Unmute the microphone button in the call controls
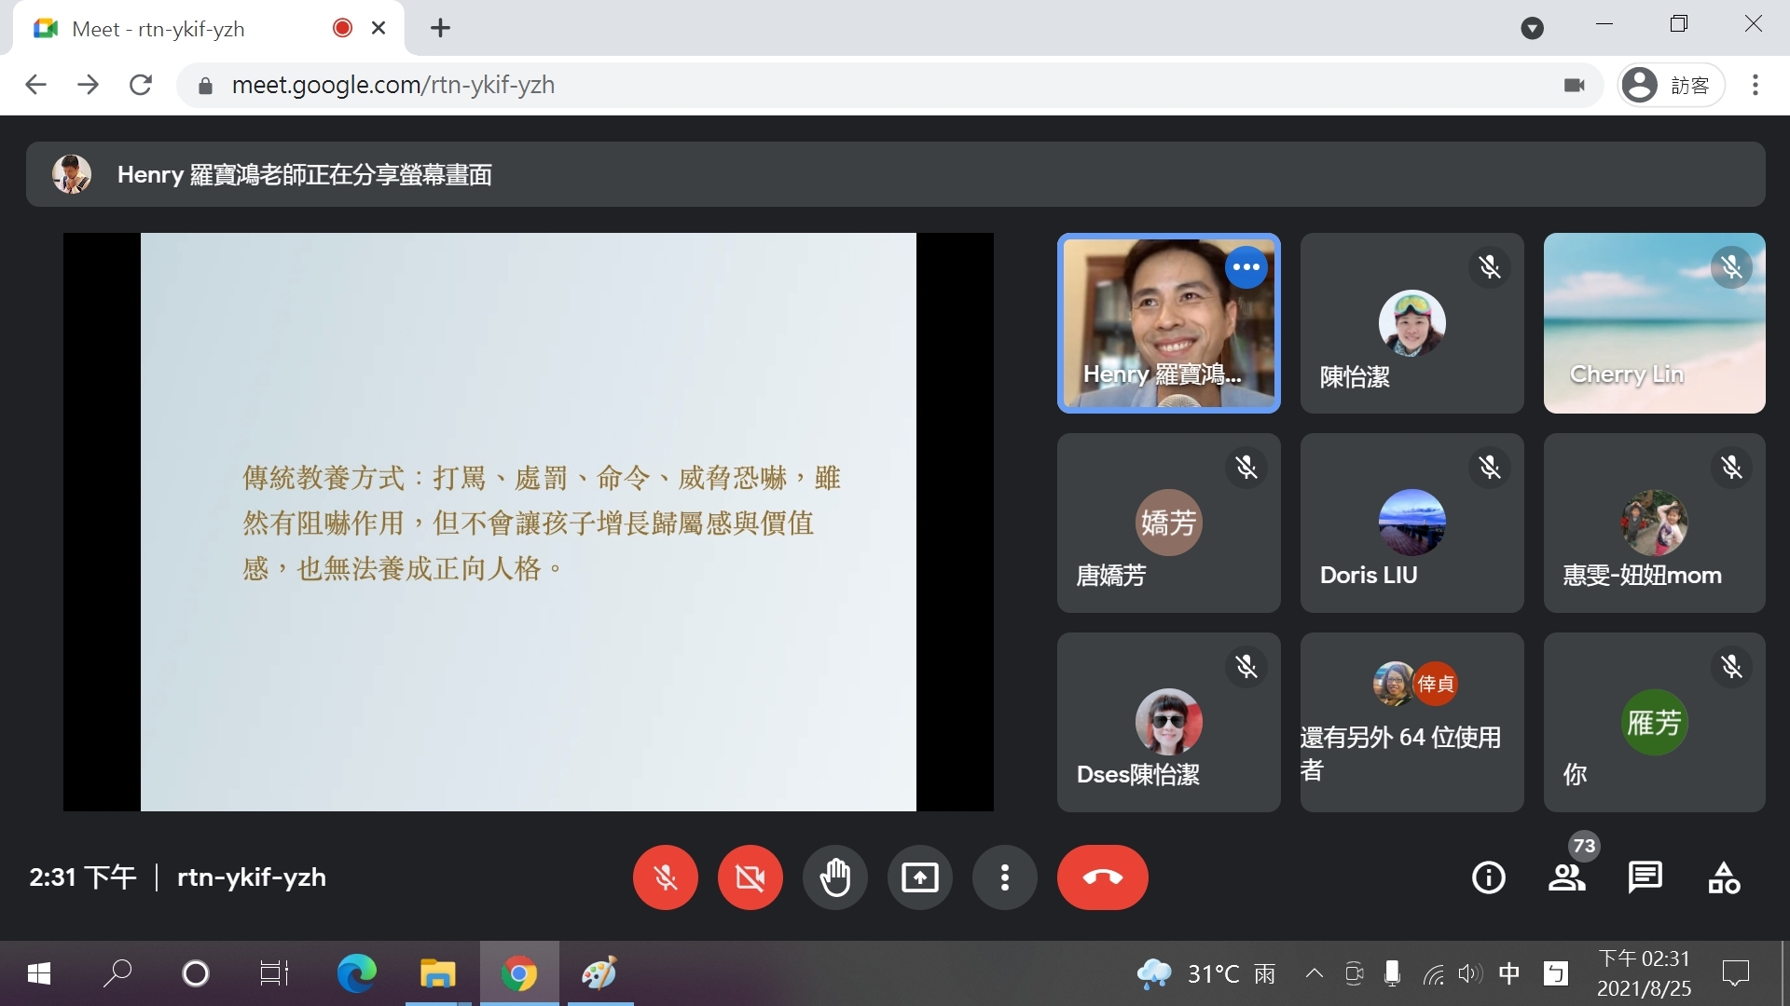Image resolution: width=1790 pixels, height=1006 pixels. click(x=665, y=877)
